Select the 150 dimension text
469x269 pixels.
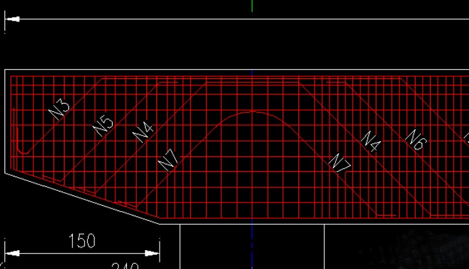[x=81, y=241]
